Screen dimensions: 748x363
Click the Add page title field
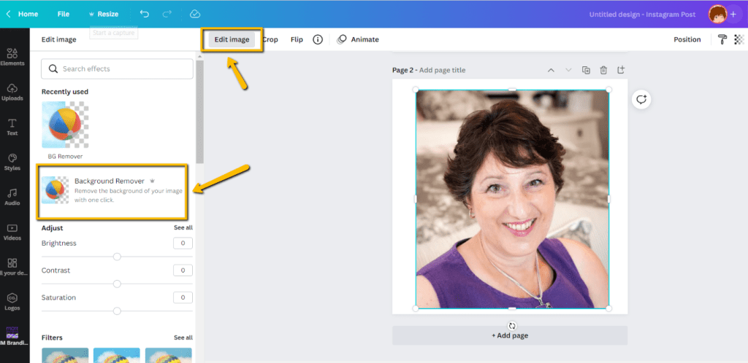point(442,71)
